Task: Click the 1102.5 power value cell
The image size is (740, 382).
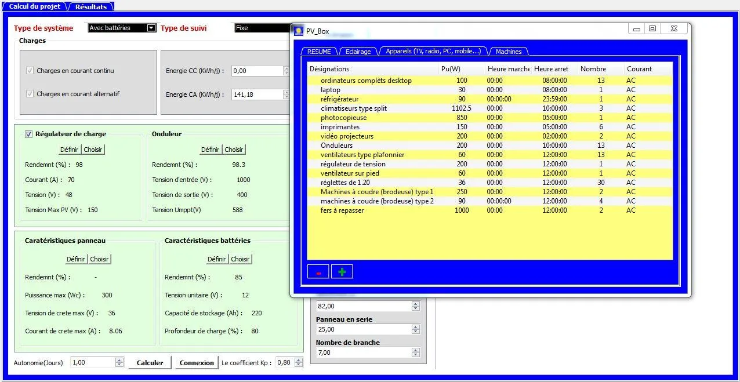Action: click(462, 108)
